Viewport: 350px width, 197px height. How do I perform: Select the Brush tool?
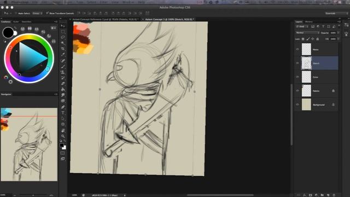click(63, 66)
